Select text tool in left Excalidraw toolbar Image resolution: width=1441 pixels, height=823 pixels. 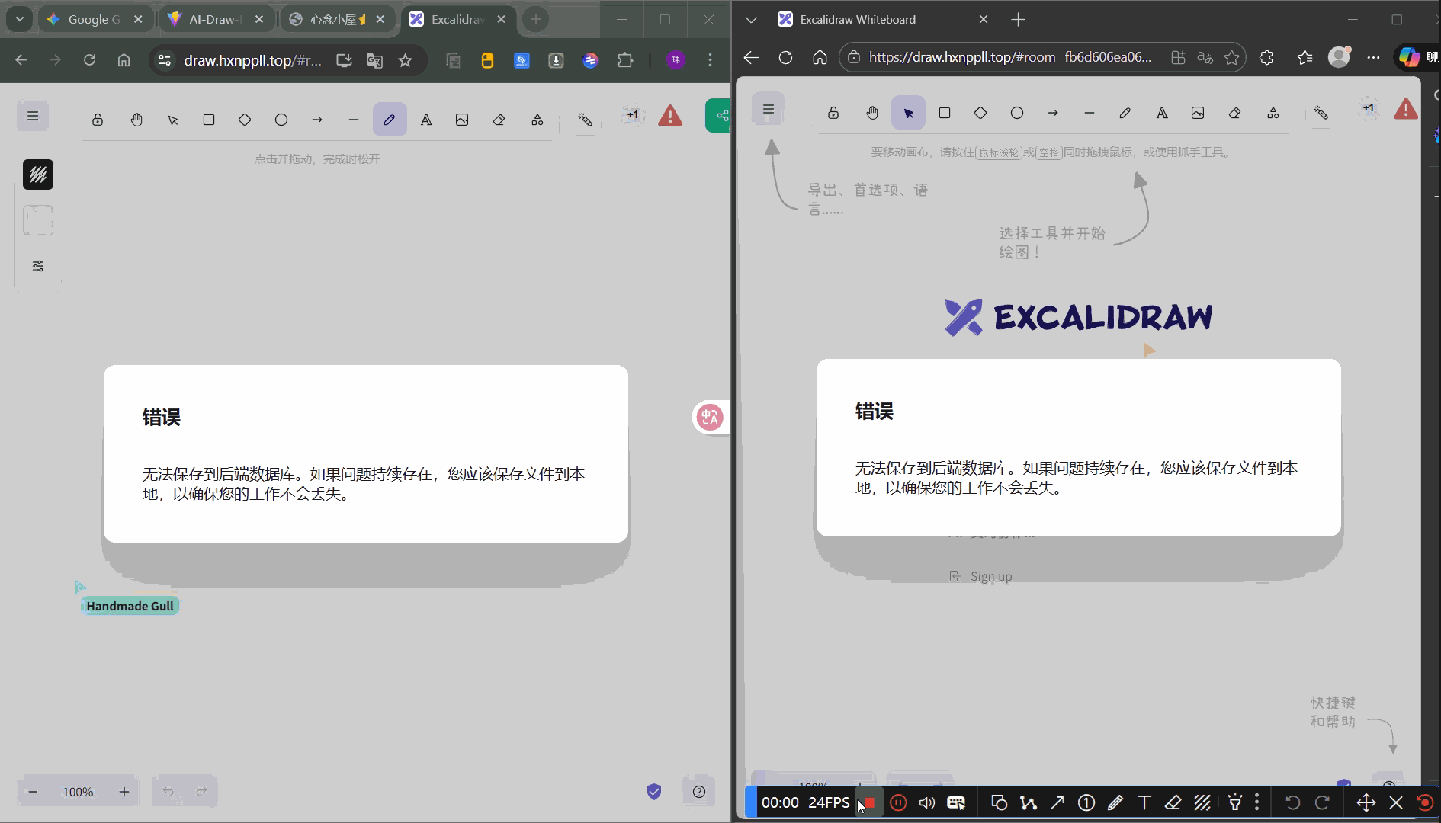pyautogui.click(x=426, y=120)
